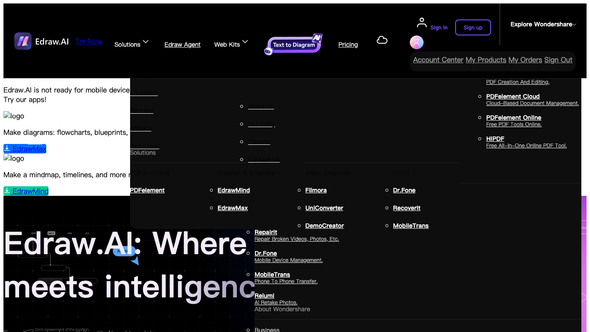The width and height of the screenshot is (590, 332).
Task: Click Dr.Fone in the Utility column
Action: tap(404, 190)
